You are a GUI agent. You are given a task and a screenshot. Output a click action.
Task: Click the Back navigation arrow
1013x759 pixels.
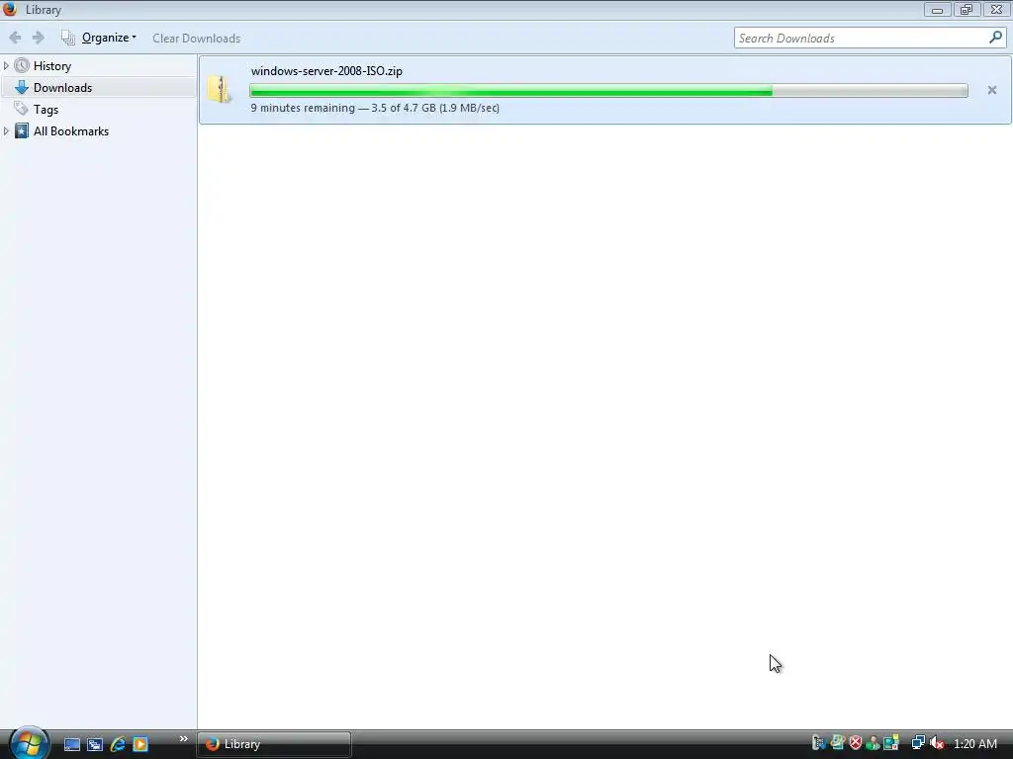(x=15, y=39)
